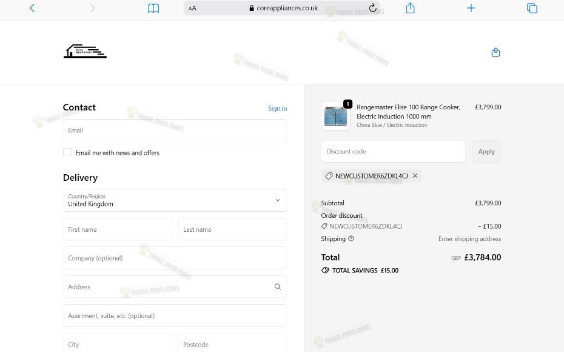The height and width of the screenshot is (352, 564).
Task: Click the coreappliances.co.uk address bar
Action: pyautogui.click(x=281, y=8)
